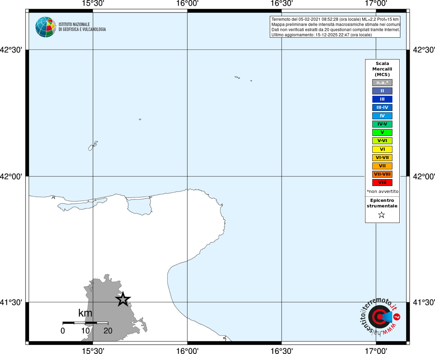Click the star symbol in the legend
Viewport: 435px width, 354px height.
coord(382,215)
